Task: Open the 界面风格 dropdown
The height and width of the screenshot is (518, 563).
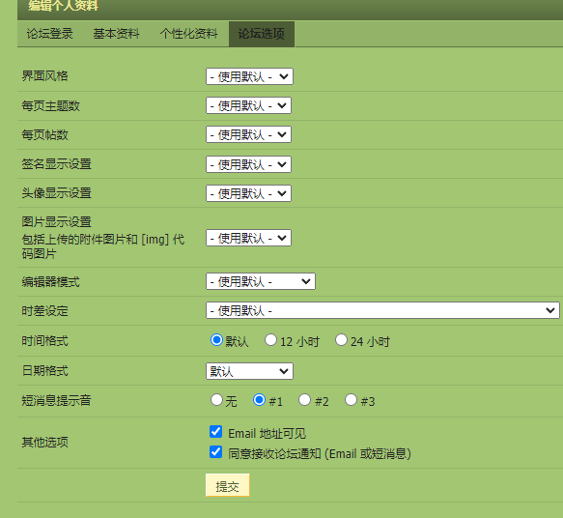Action: point(249,76)
